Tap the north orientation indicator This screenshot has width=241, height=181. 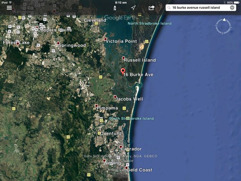pos(115,8)
